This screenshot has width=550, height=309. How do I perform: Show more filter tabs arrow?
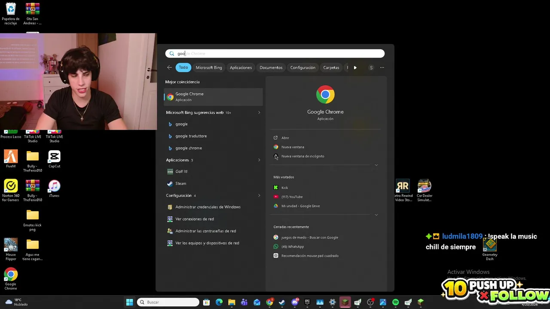[x=355, y=67]
